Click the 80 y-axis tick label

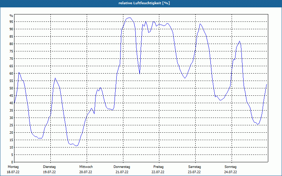[x=11, y=44]
